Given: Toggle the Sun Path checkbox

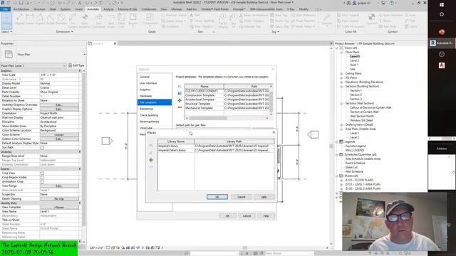Looking at the screenshot, I should click(42, 148).
